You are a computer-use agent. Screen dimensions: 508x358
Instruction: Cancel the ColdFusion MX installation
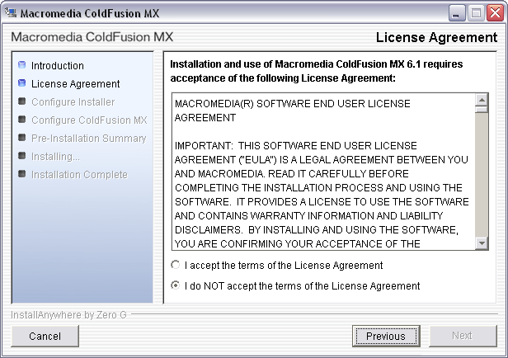45,336
